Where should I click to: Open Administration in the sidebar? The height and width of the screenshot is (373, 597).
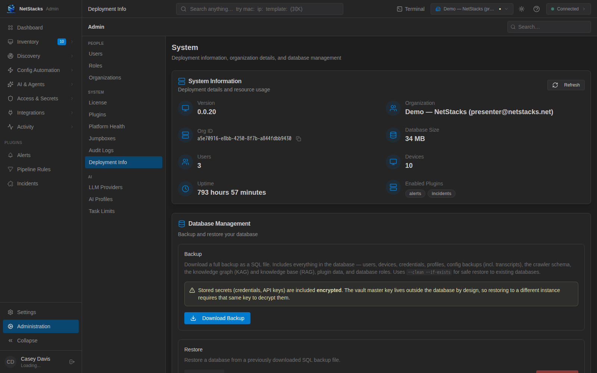click(41, 326)
